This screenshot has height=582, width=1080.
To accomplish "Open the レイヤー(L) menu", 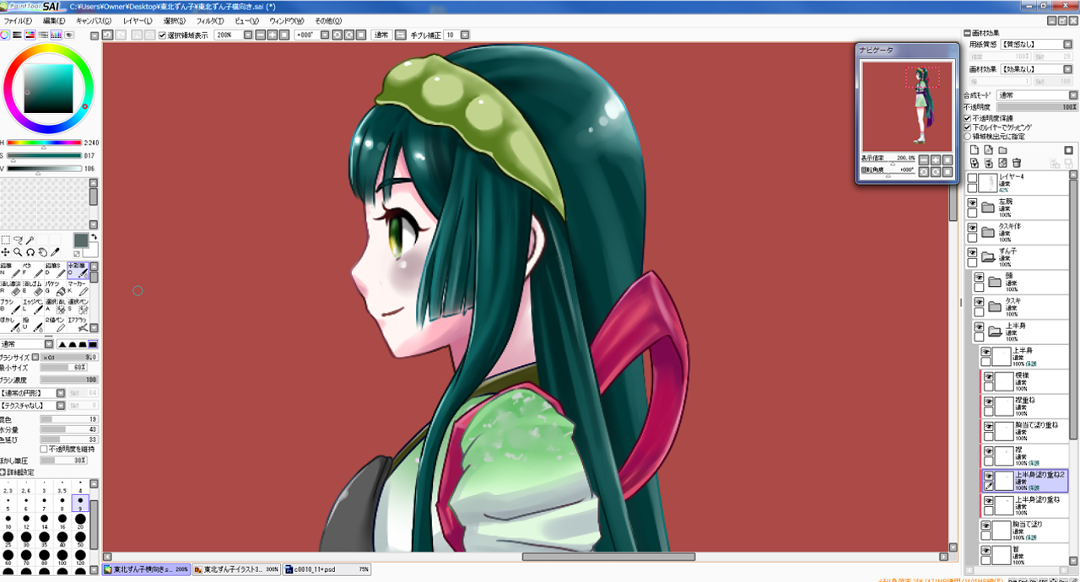I will pyautogui.click(x=138, y=19).
